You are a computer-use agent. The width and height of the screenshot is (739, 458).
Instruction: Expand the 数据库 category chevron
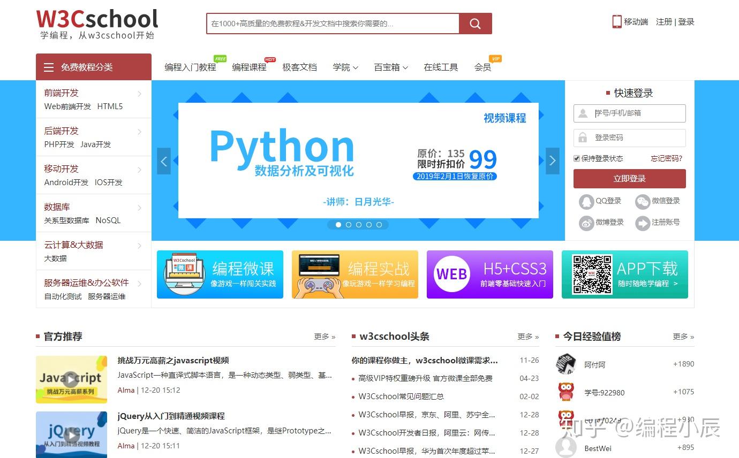[140, 208]
